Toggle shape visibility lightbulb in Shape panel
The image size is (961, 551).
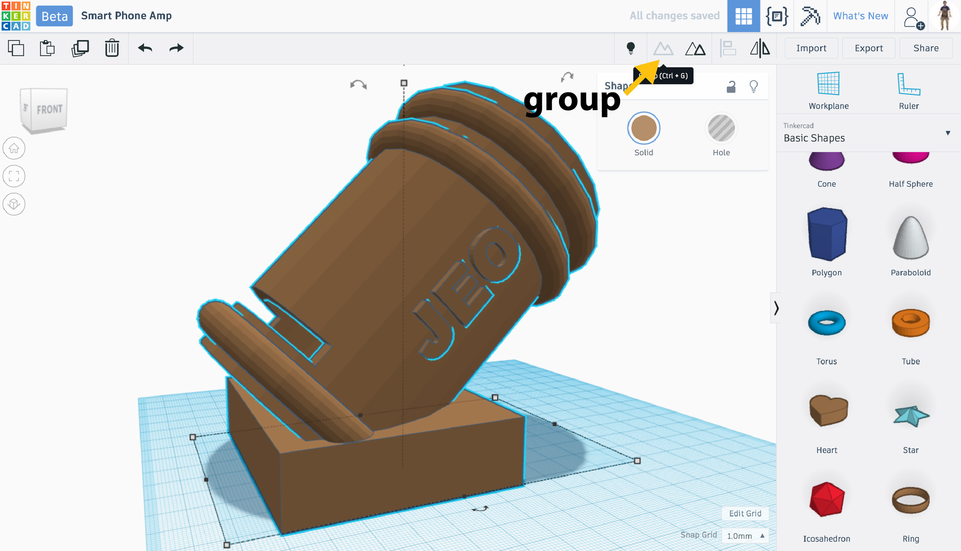pos(754,86)
